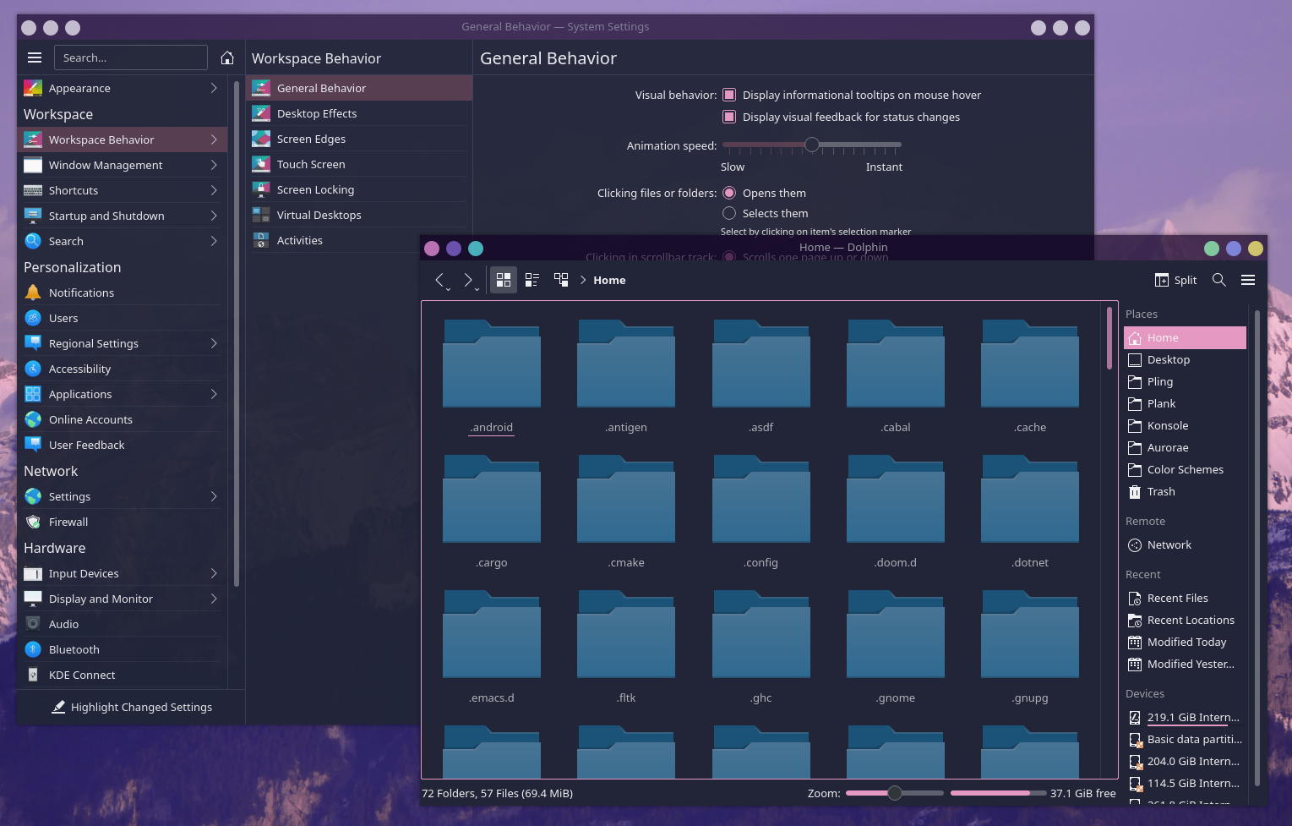Click Home in Dolphin breadcrumb bar
Image resolution: width=1292 pixels, height=826 pixels.
(609, 280)
